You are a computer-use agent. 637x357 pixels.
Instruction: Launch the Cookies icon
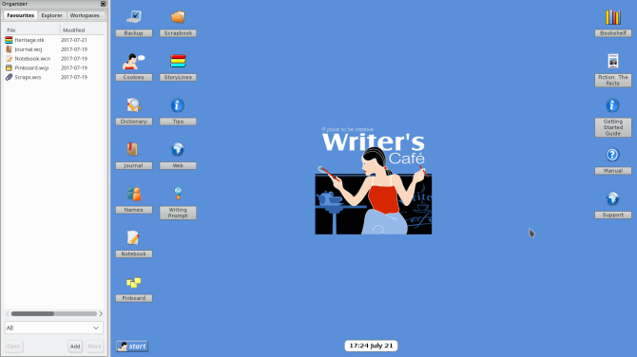coord(134,62)
